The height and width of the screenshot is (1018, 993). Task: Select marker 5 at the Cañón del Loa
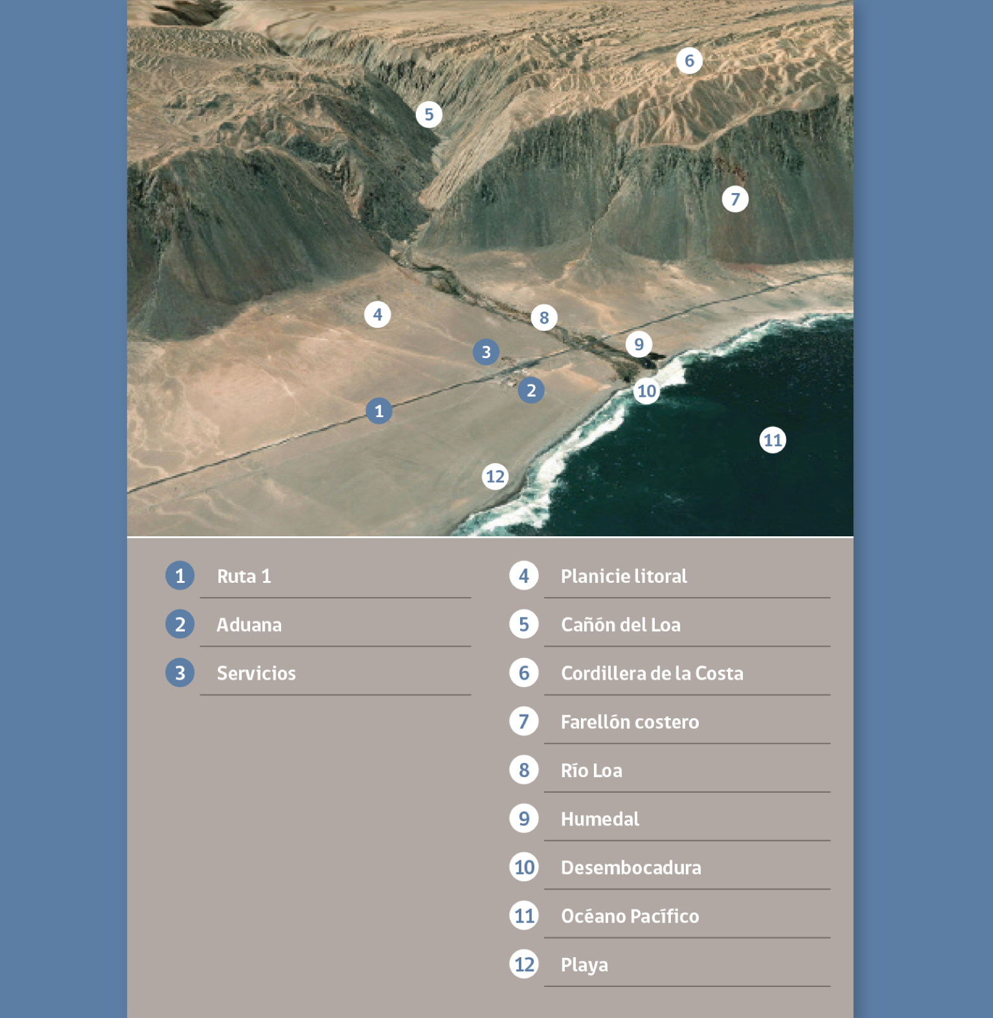coord(430,113)
